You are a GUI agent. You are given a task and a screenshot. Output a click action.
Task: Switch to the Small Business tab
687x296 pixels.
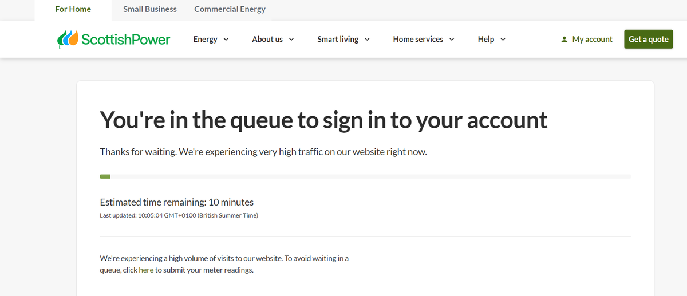point(150,9)
